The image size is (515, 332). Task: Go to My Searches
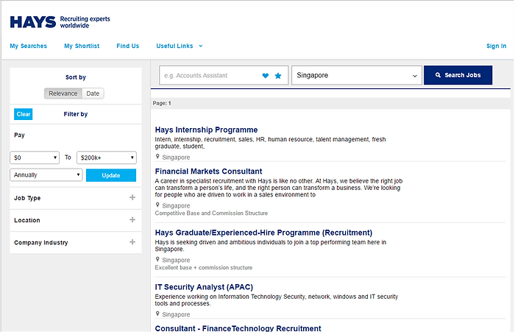coord(28,46)
